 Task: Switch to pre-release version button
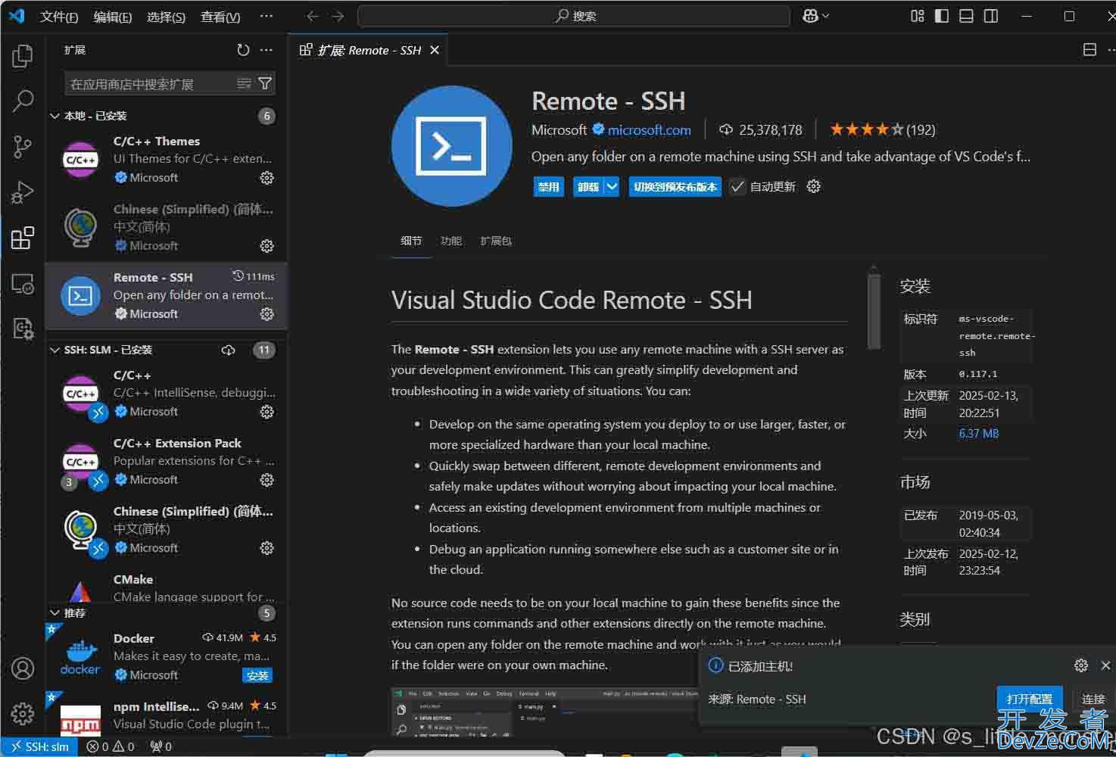point(675,187)
